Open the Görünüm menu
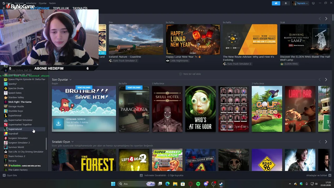 [19, 3]
